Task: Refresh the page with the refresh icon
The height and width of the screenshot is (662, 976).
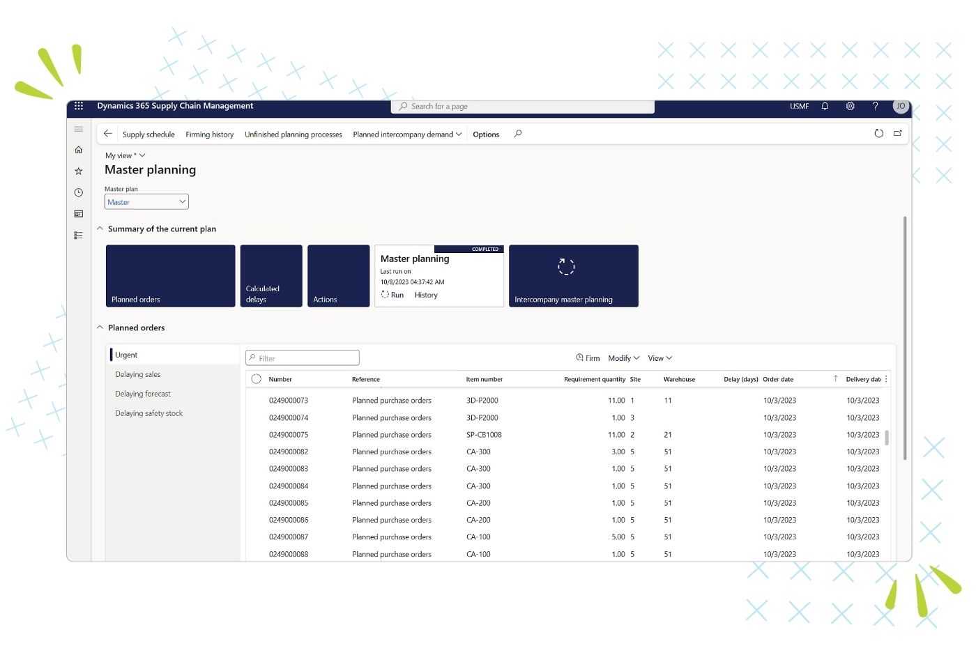Action: [878, 133]
